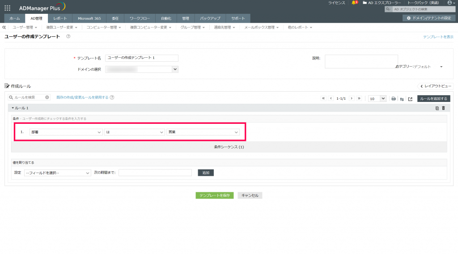
Task: Open the apps grid icon
Action: click(7, 8)
